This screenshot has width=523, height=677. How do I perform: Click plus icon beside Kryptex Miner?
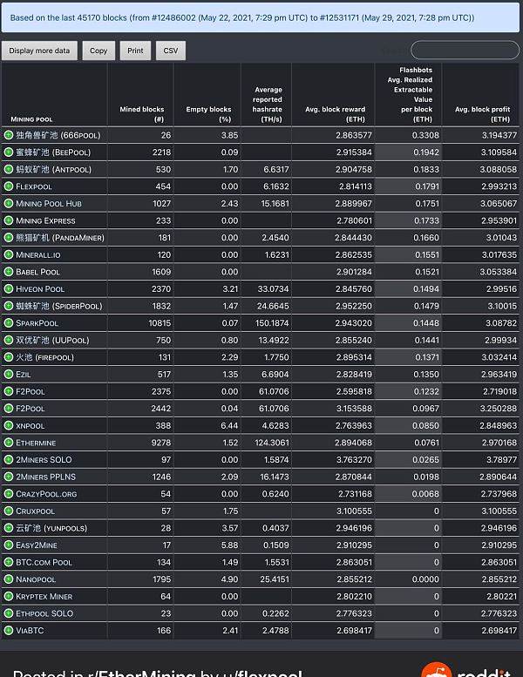pos(9,596)
